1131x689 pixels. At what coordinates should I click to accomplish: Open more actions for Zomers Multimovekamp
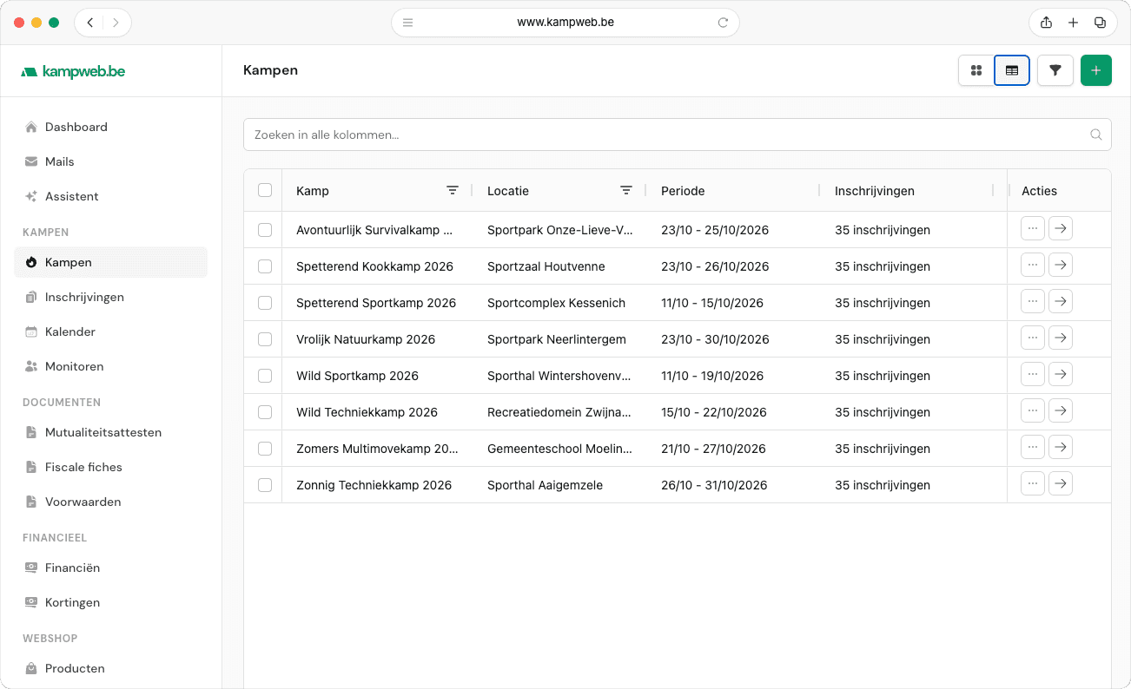pos(1033,448)
